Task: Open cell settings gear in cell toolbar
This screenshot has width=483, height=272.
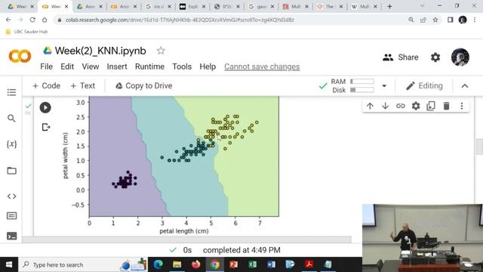Action: click(x=416, y=106)
